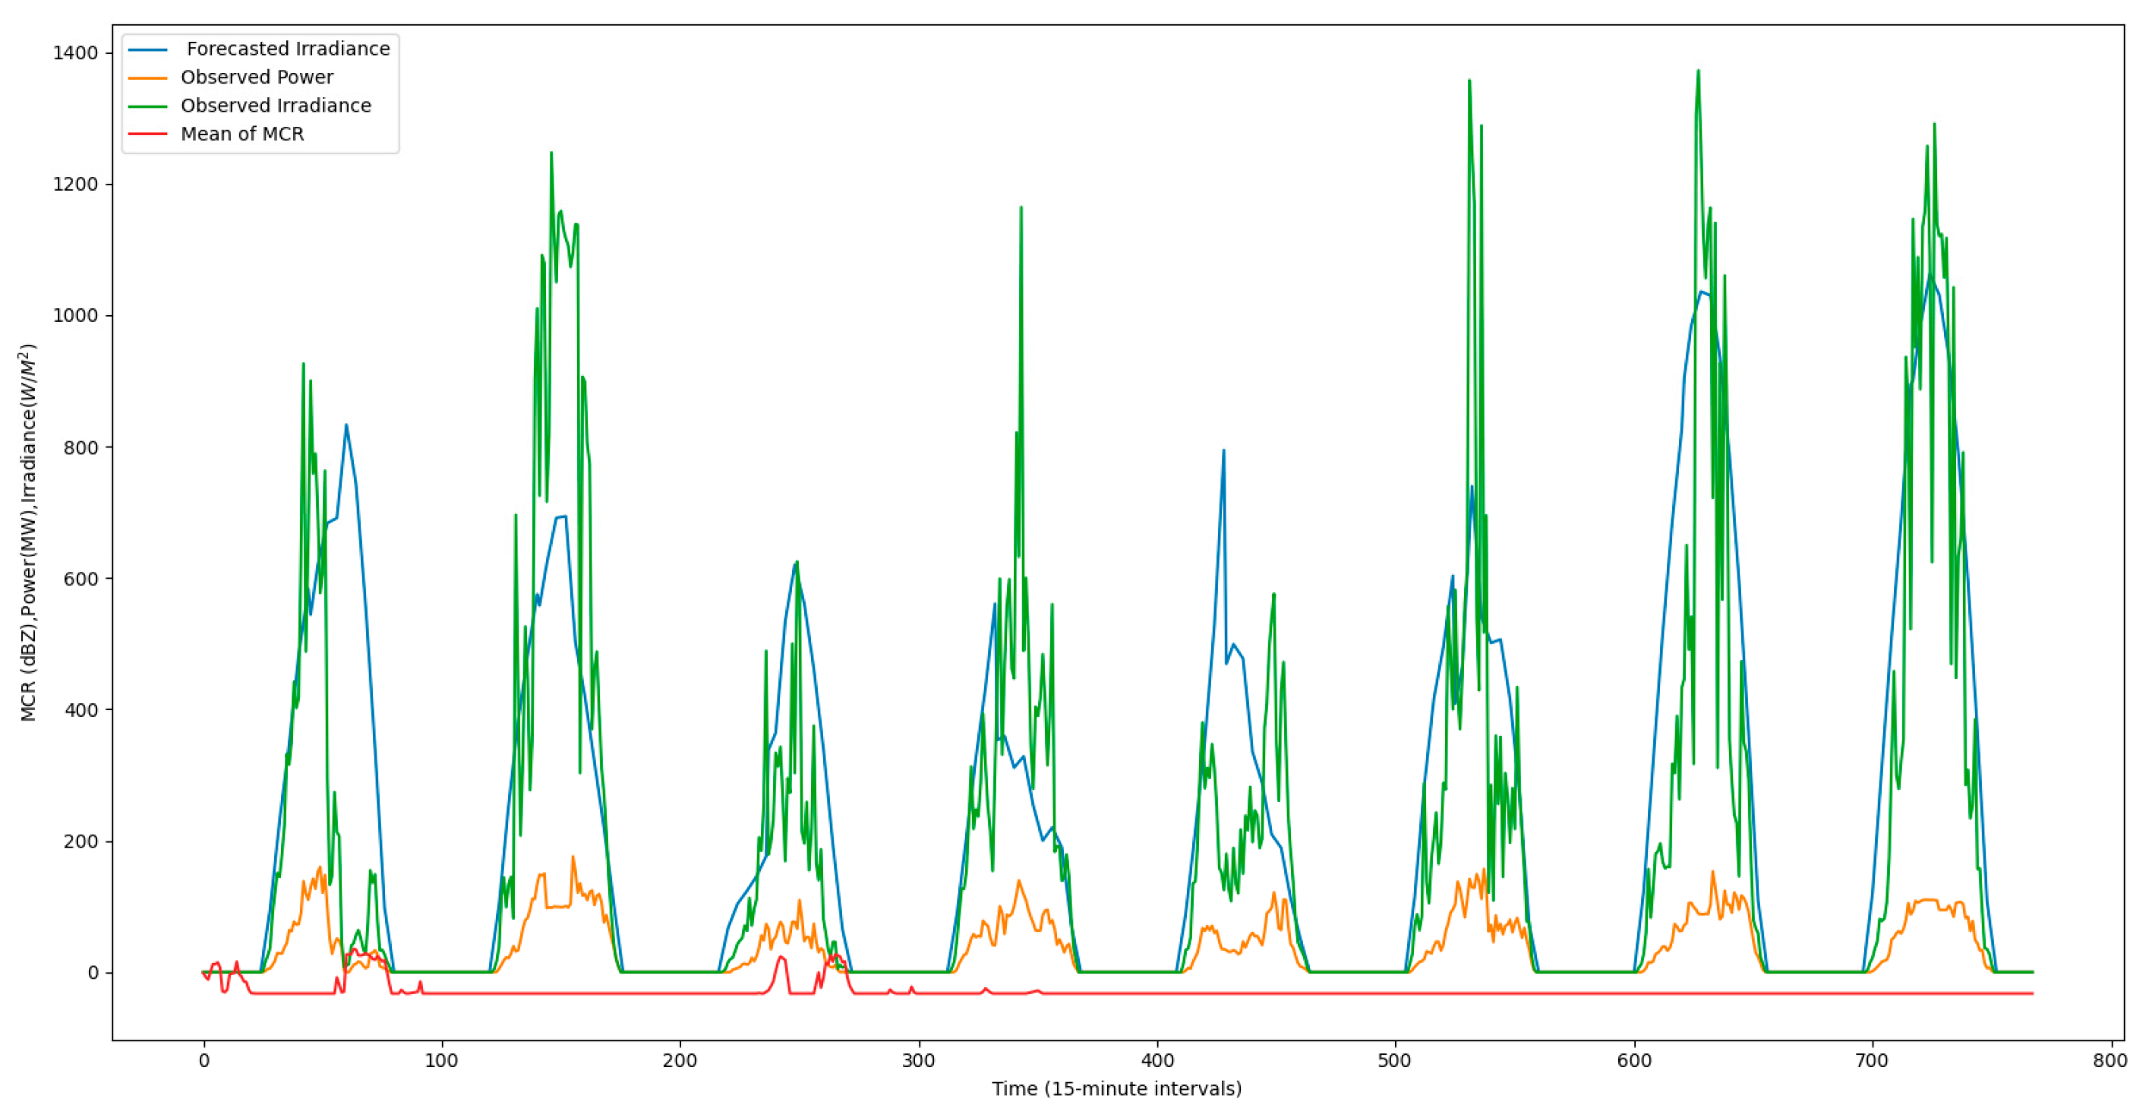
Task: Click the 100 tick label on x-axis
Action: [441, 1061]
